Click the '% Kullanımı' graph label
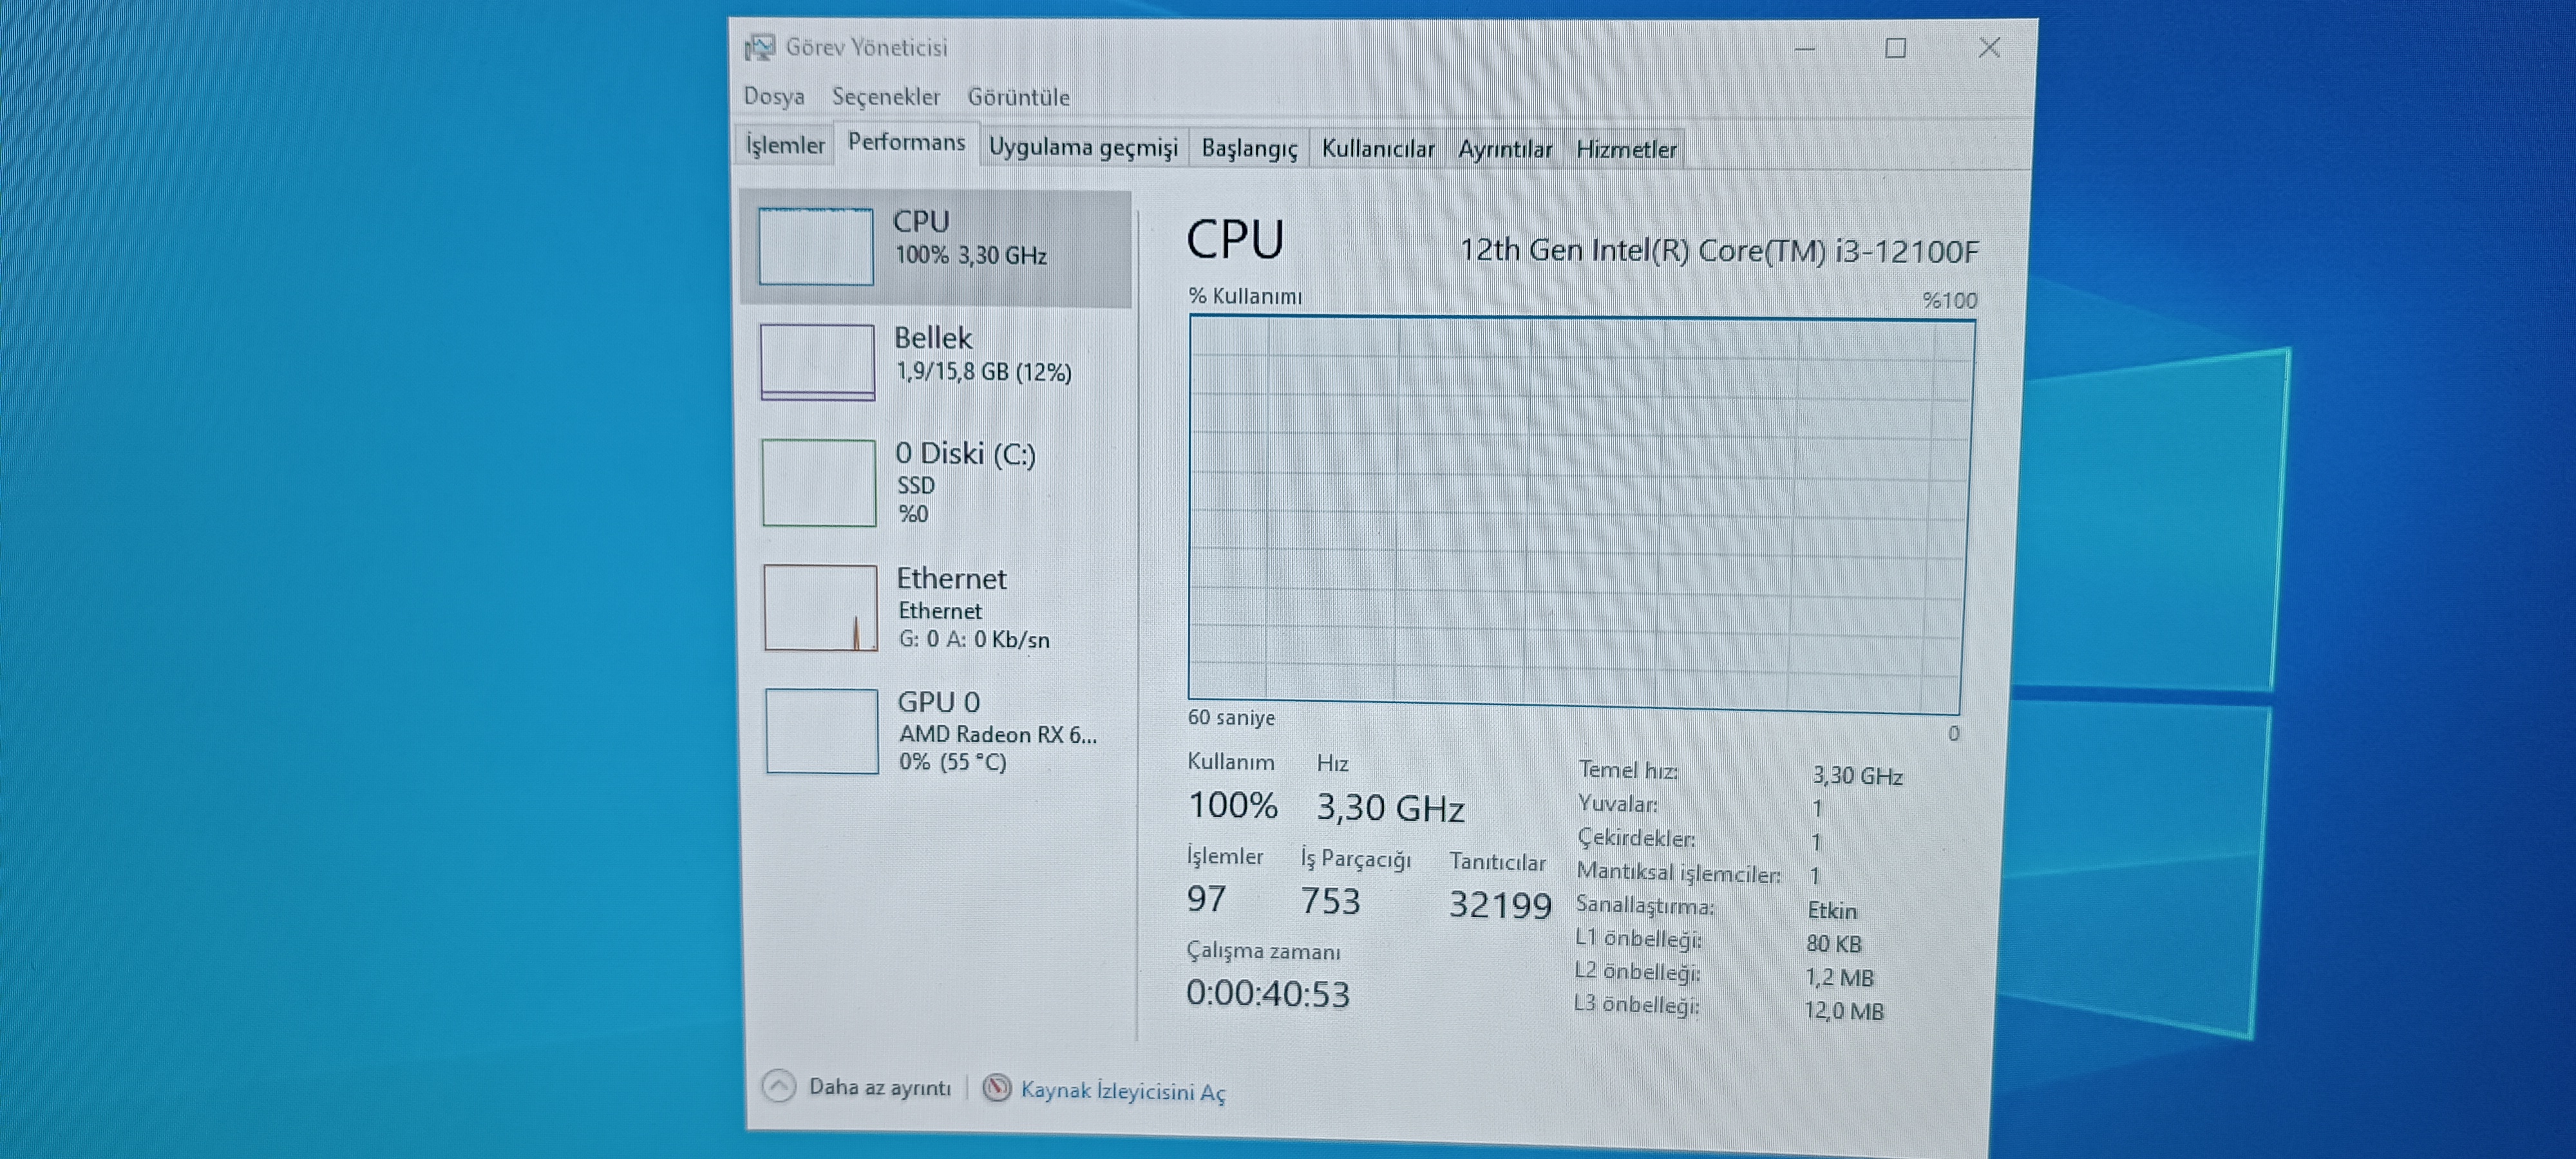This screenshot has height=1159, width=2576. 1245,296
